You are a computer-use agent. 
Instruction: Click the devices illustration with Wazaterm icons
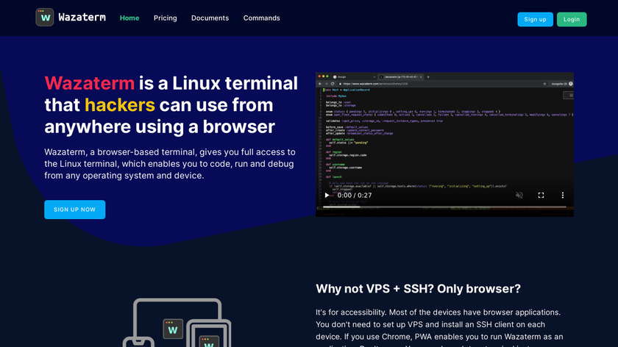[x=177, y=322]
